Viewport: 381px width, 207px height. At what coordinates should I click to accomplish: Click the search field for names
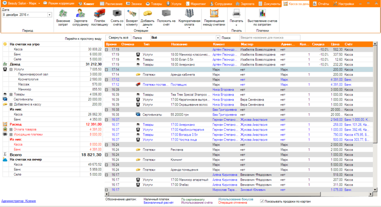(270, 38)
